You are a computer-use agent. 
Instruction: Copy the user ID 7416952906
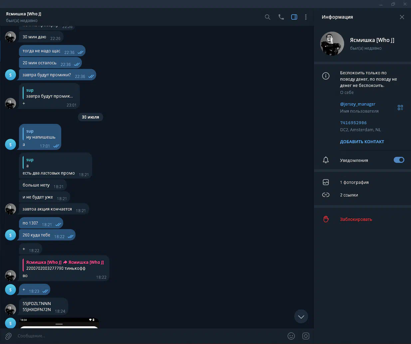(x=353, y=123)
